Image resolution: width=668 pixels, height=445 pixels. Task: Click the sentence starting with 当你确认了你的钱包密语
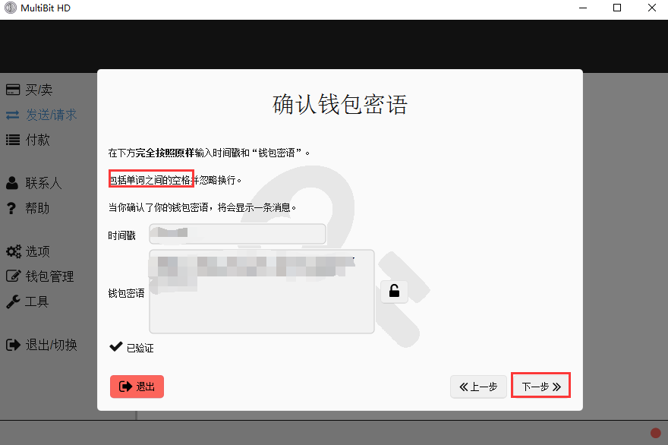[203, 207]
